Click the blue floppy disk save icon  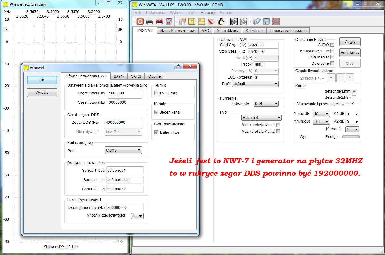click(266, 21)
